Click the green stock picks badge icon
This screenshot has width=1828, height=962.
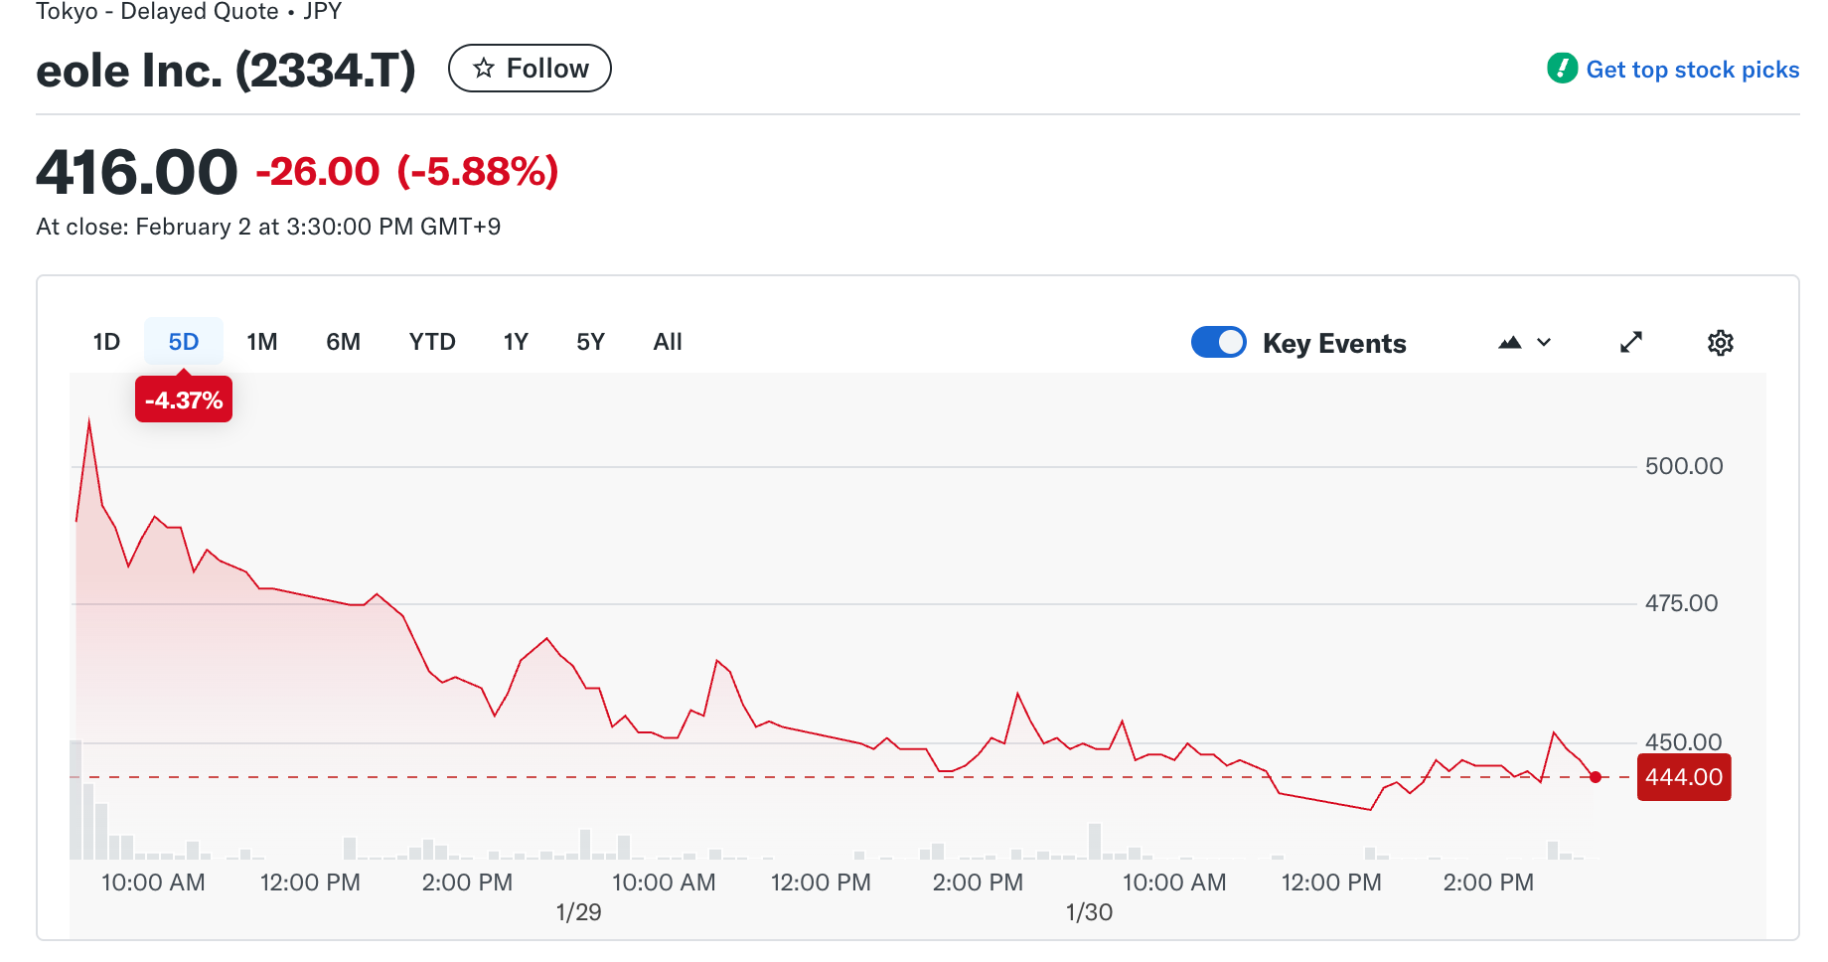click(1562, 69)
